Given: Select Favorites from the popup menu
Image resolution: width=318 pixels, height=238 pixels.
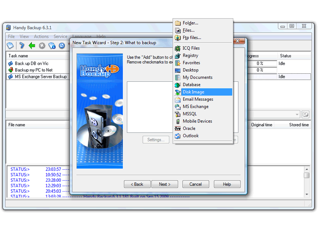Looking at the screenshot, I should 203,63.
